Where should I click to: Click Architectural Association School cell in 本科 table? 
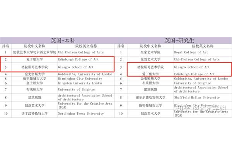tap(85, 97)
